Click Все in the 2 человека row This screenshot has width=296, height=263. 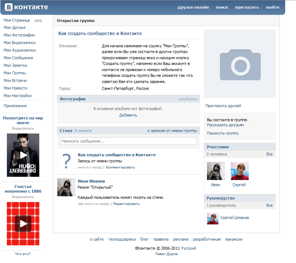pos(269,154)
